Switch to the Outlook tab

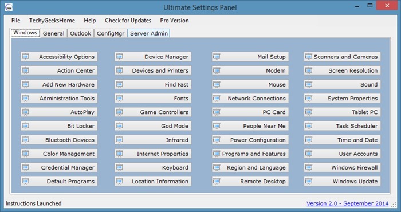81,33
